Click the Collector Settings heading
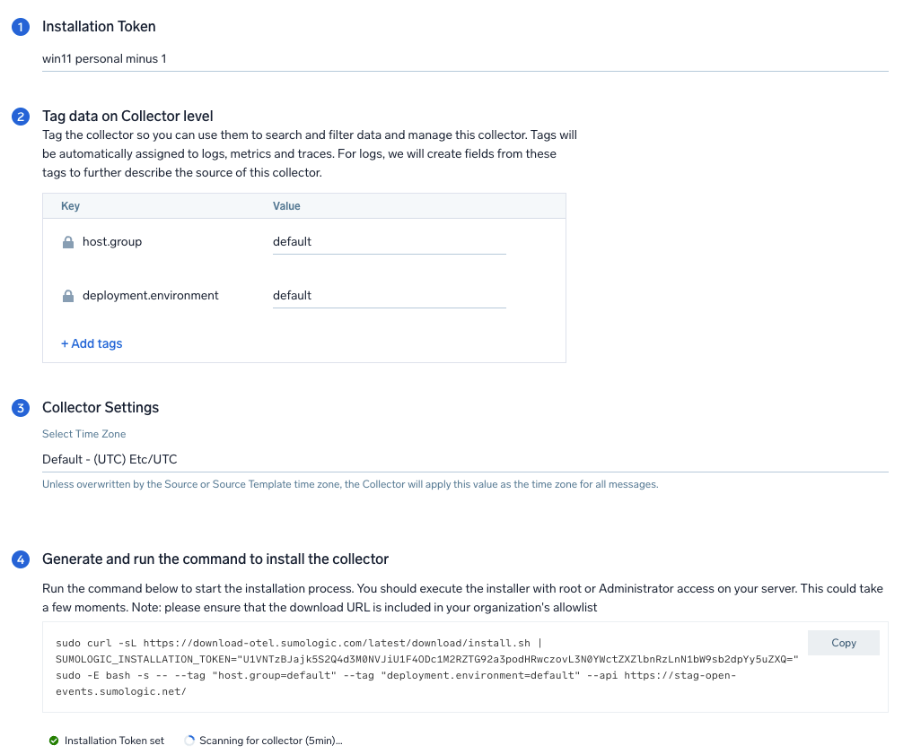921x754 pixels. [x=101, y=408]
